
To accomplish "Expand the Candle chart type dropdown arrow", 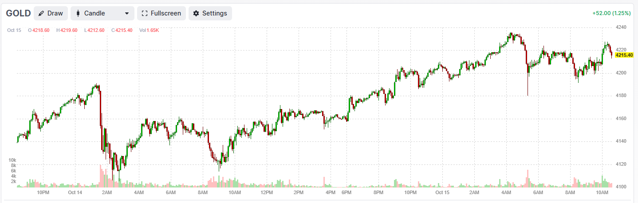I will (127, 13).
